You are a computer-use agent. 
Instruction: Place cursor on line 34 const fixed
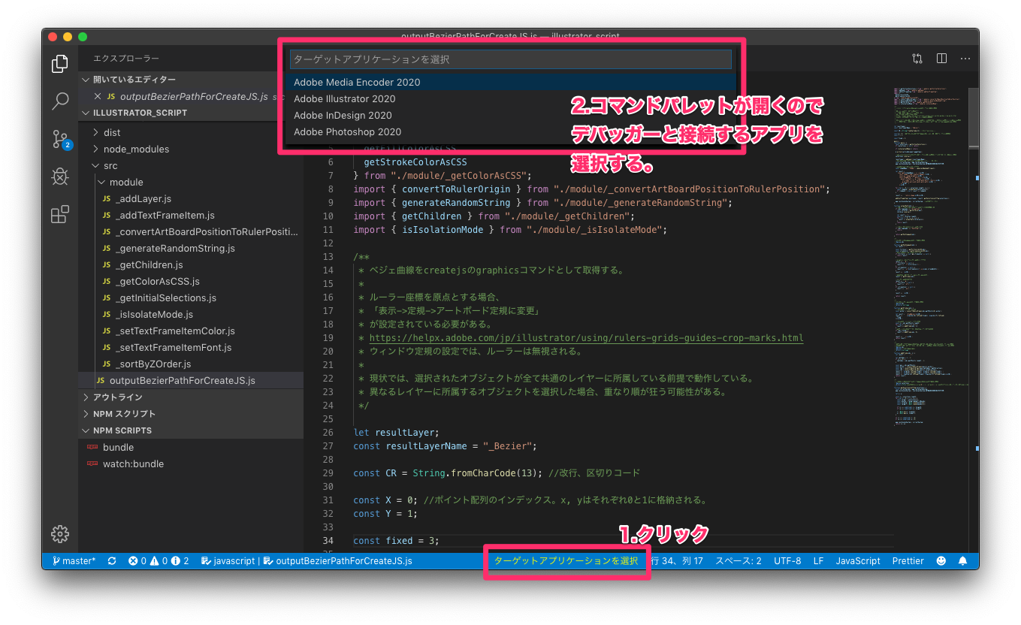396,541
